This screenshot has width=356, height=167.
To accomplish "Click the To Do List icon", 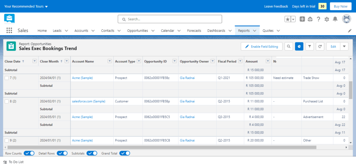I will coord(5,162).
